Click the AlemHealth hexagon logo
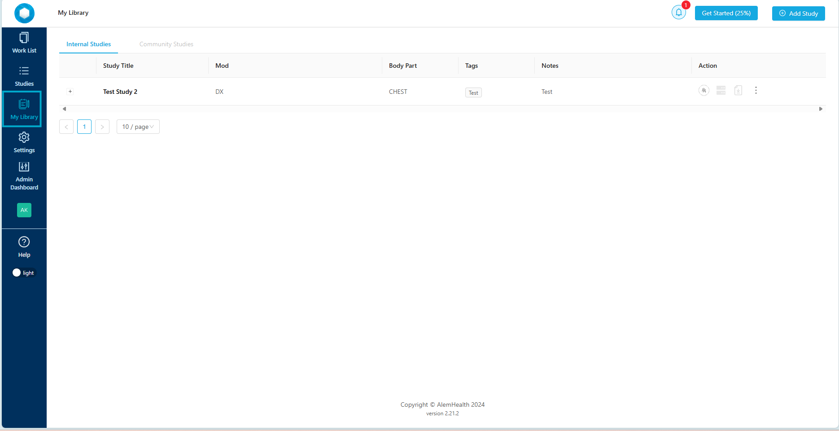Image resolution: width=839 pixels, height=431 pixels. point(24,13)
